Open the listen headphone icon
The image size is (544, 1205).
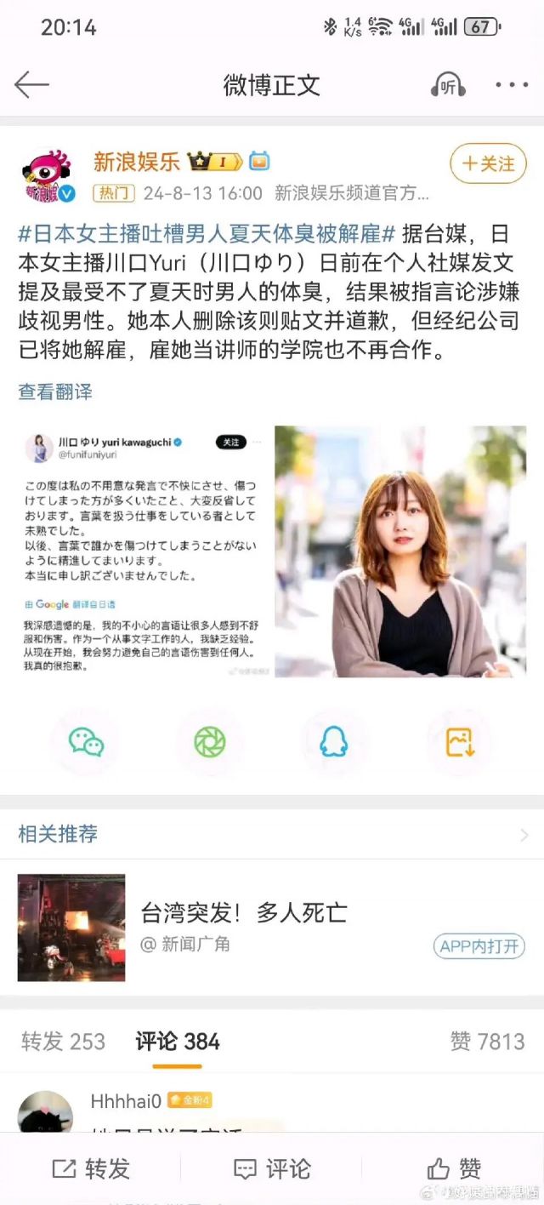(448, 85)
